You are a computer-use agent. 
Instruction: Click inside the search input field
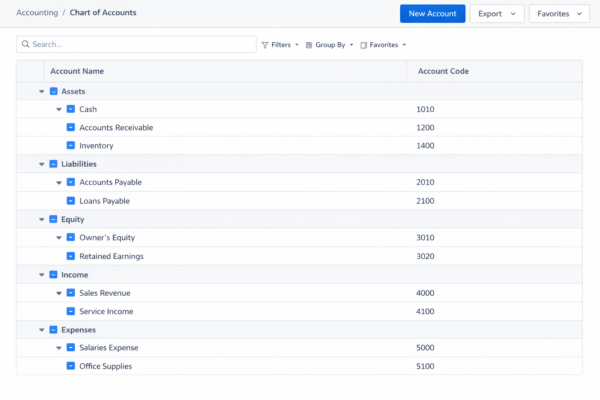136,44
